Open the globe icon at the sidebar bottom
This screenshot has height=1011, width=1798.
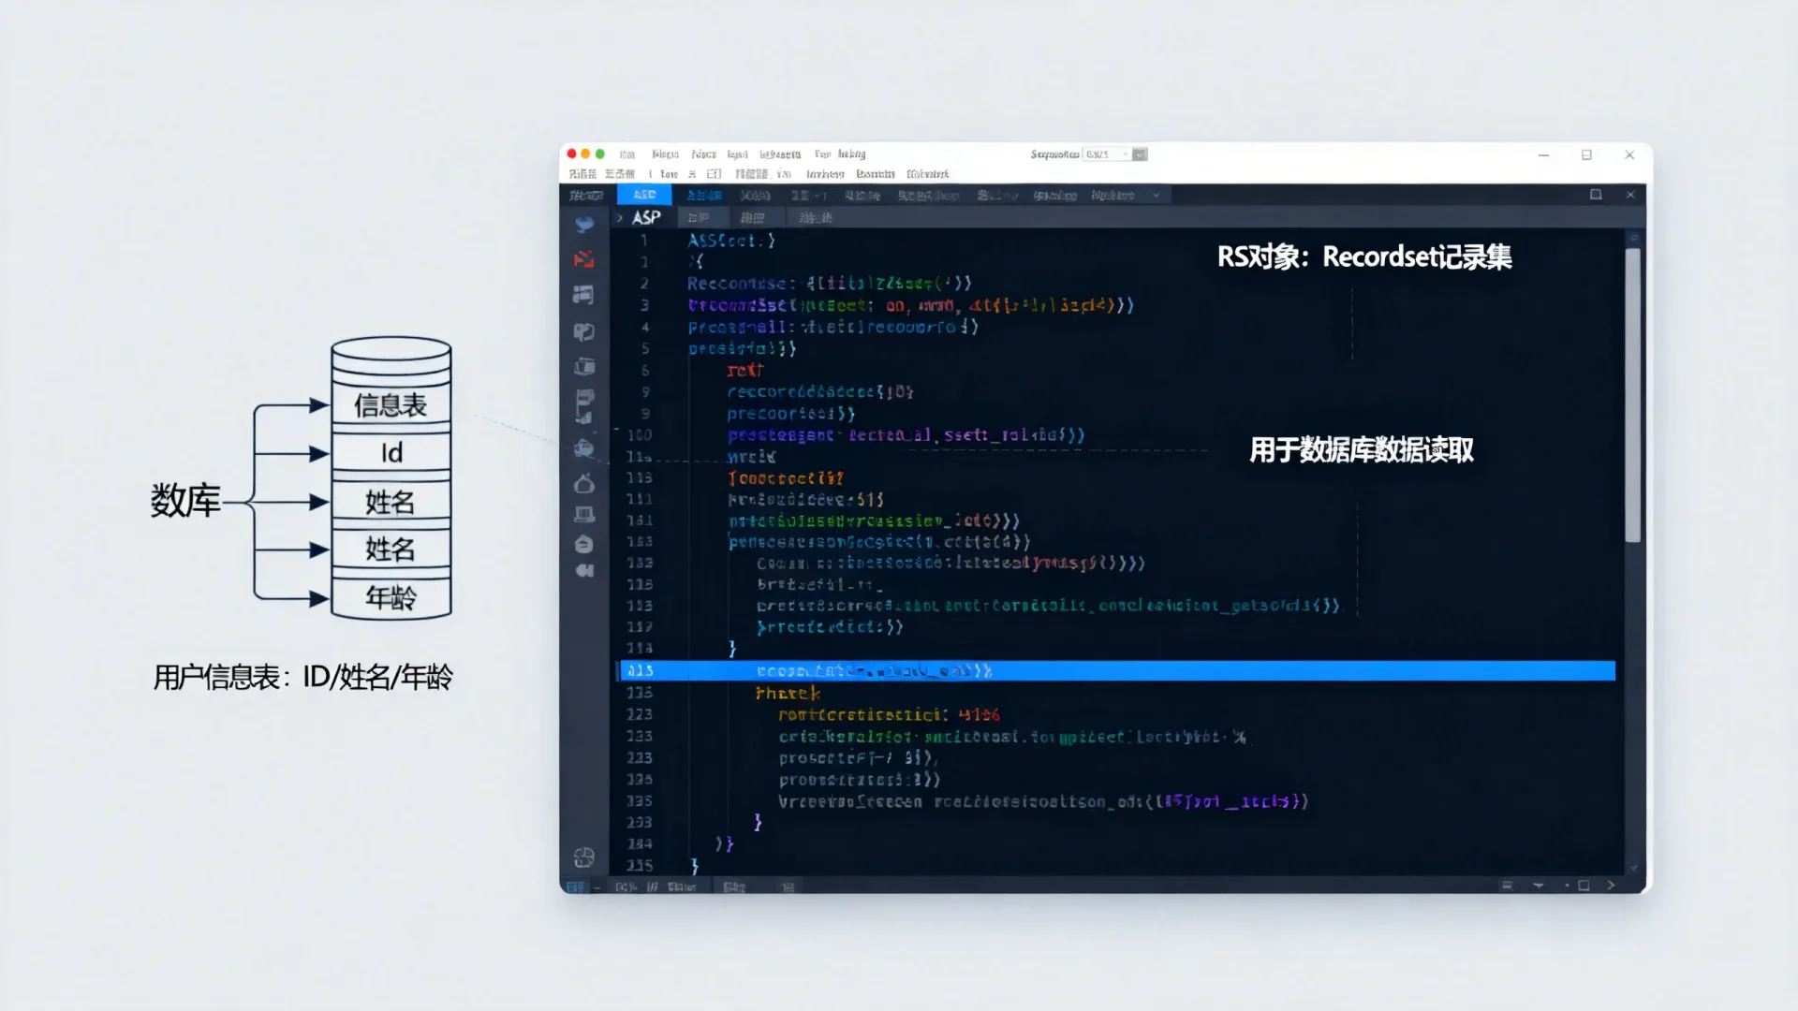click(584, 857)
